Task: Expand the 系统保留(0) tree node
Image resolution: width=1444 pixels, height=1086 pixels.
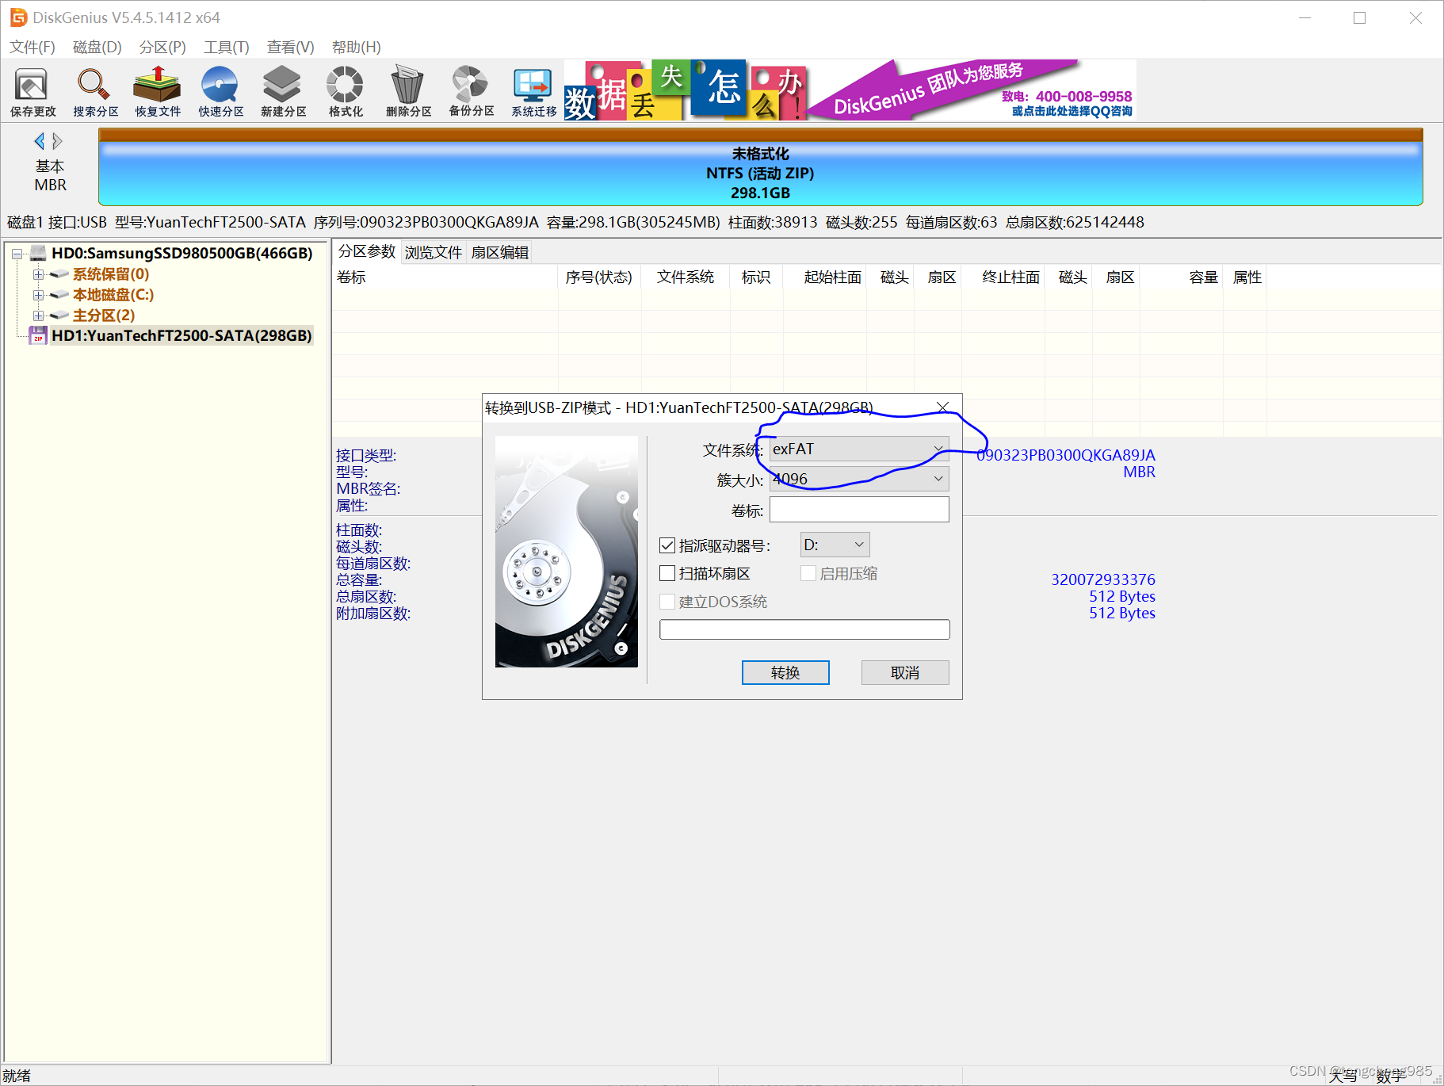Action: click(x=38, y=274)
